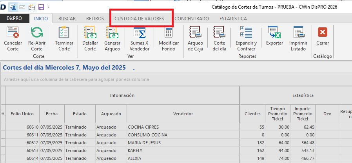Image resolution: width=352 pixels, height=163 pixels.
Task: Click the Imprimir Listado icon
Action: (298, 32)
